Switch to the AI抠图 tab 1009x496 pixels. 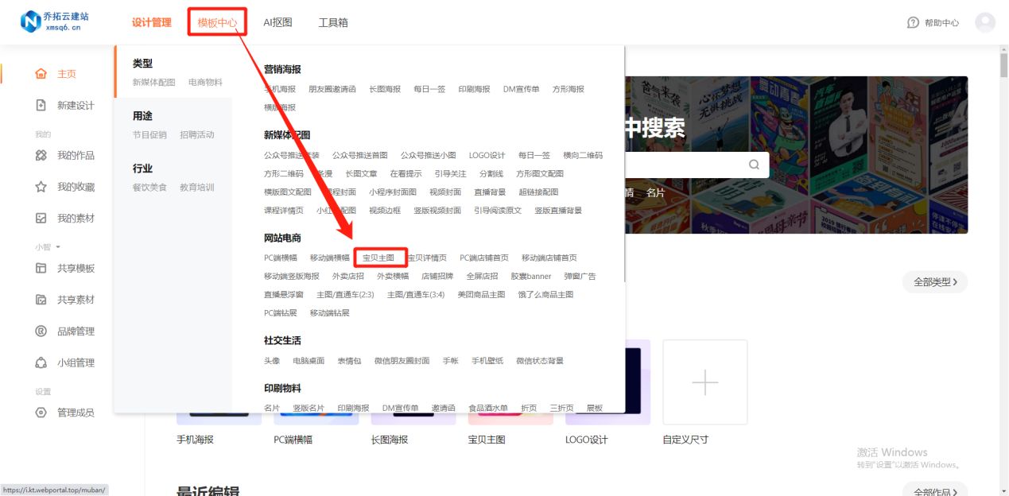click(x=277, y=22)
